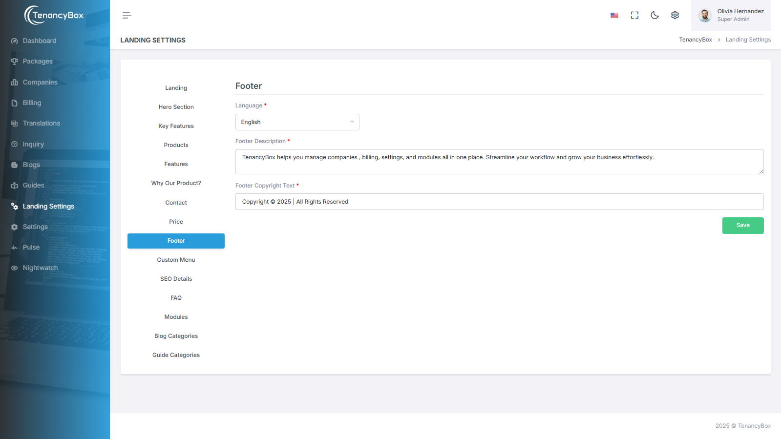781x439 pixels.
Task: Click the 2025 © TenancyBox footer text
Action: [743, 426]
